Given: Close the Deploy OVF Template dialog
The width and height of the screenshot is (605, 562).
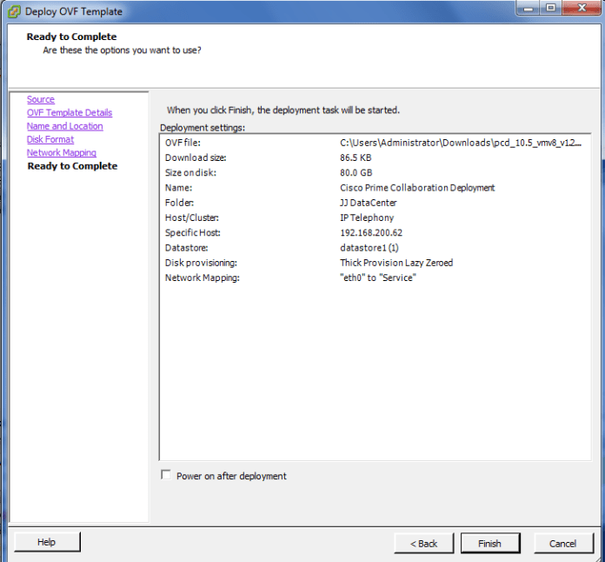Looking at the screenshot, I should (x=580, y=9).
